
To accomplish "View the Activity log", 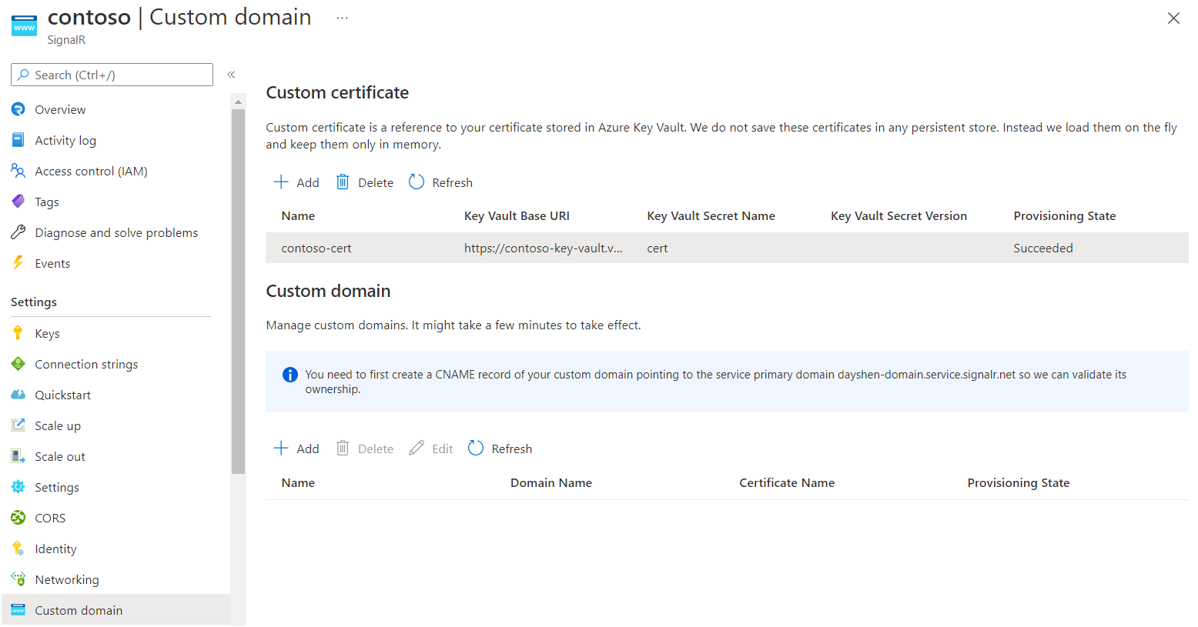I will 64,139.
